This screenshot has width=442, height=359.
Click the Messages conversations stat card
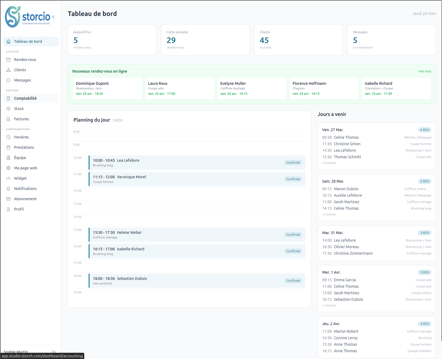pyautogui.click(x=391, y=40)
